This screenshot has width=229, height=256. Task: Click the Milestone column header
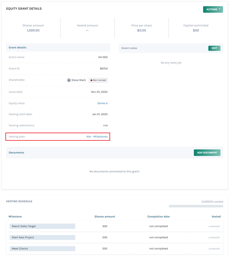tap(15, 216)
